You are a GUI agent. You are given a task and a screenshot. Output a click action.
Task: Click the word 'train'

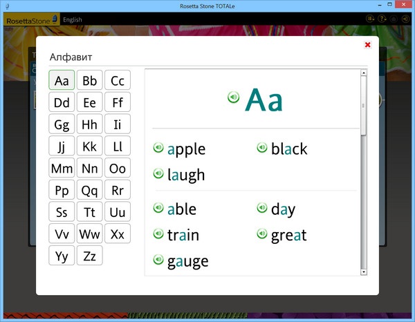(x=183, y=235)
